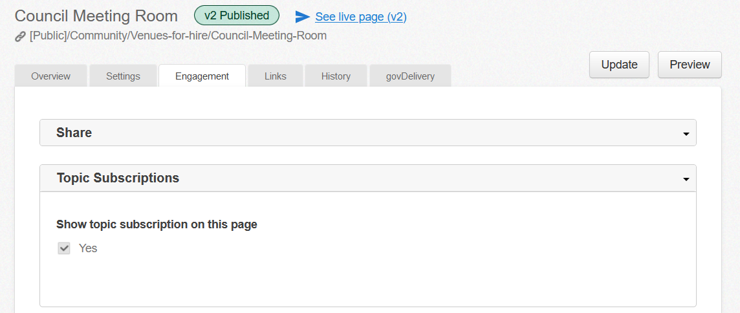Open the govDelivery tab
Viewport: 740px width, 313px height.
coord(410,76)
